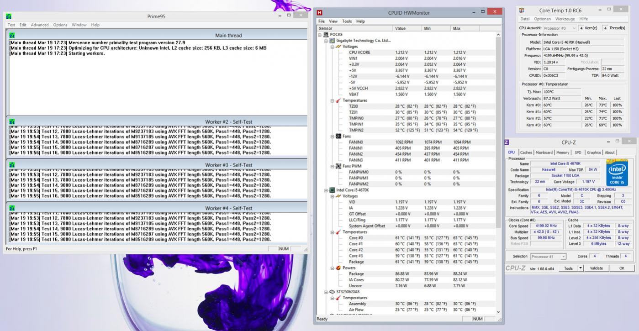
Task: Click the arrow beside CPU-Z Tools button
Action: click(x=581, y=268)
